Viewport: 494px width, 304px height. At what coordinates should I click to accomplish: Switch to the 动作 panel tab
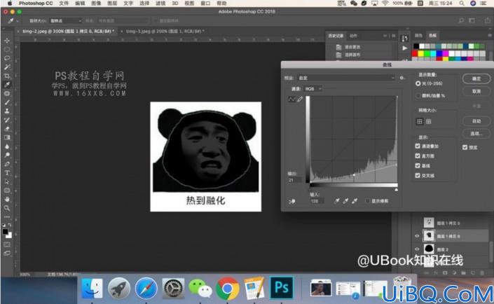(353, 36)
